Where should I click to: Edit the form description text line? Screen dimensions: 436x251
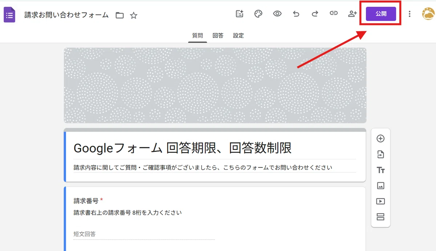214,167
